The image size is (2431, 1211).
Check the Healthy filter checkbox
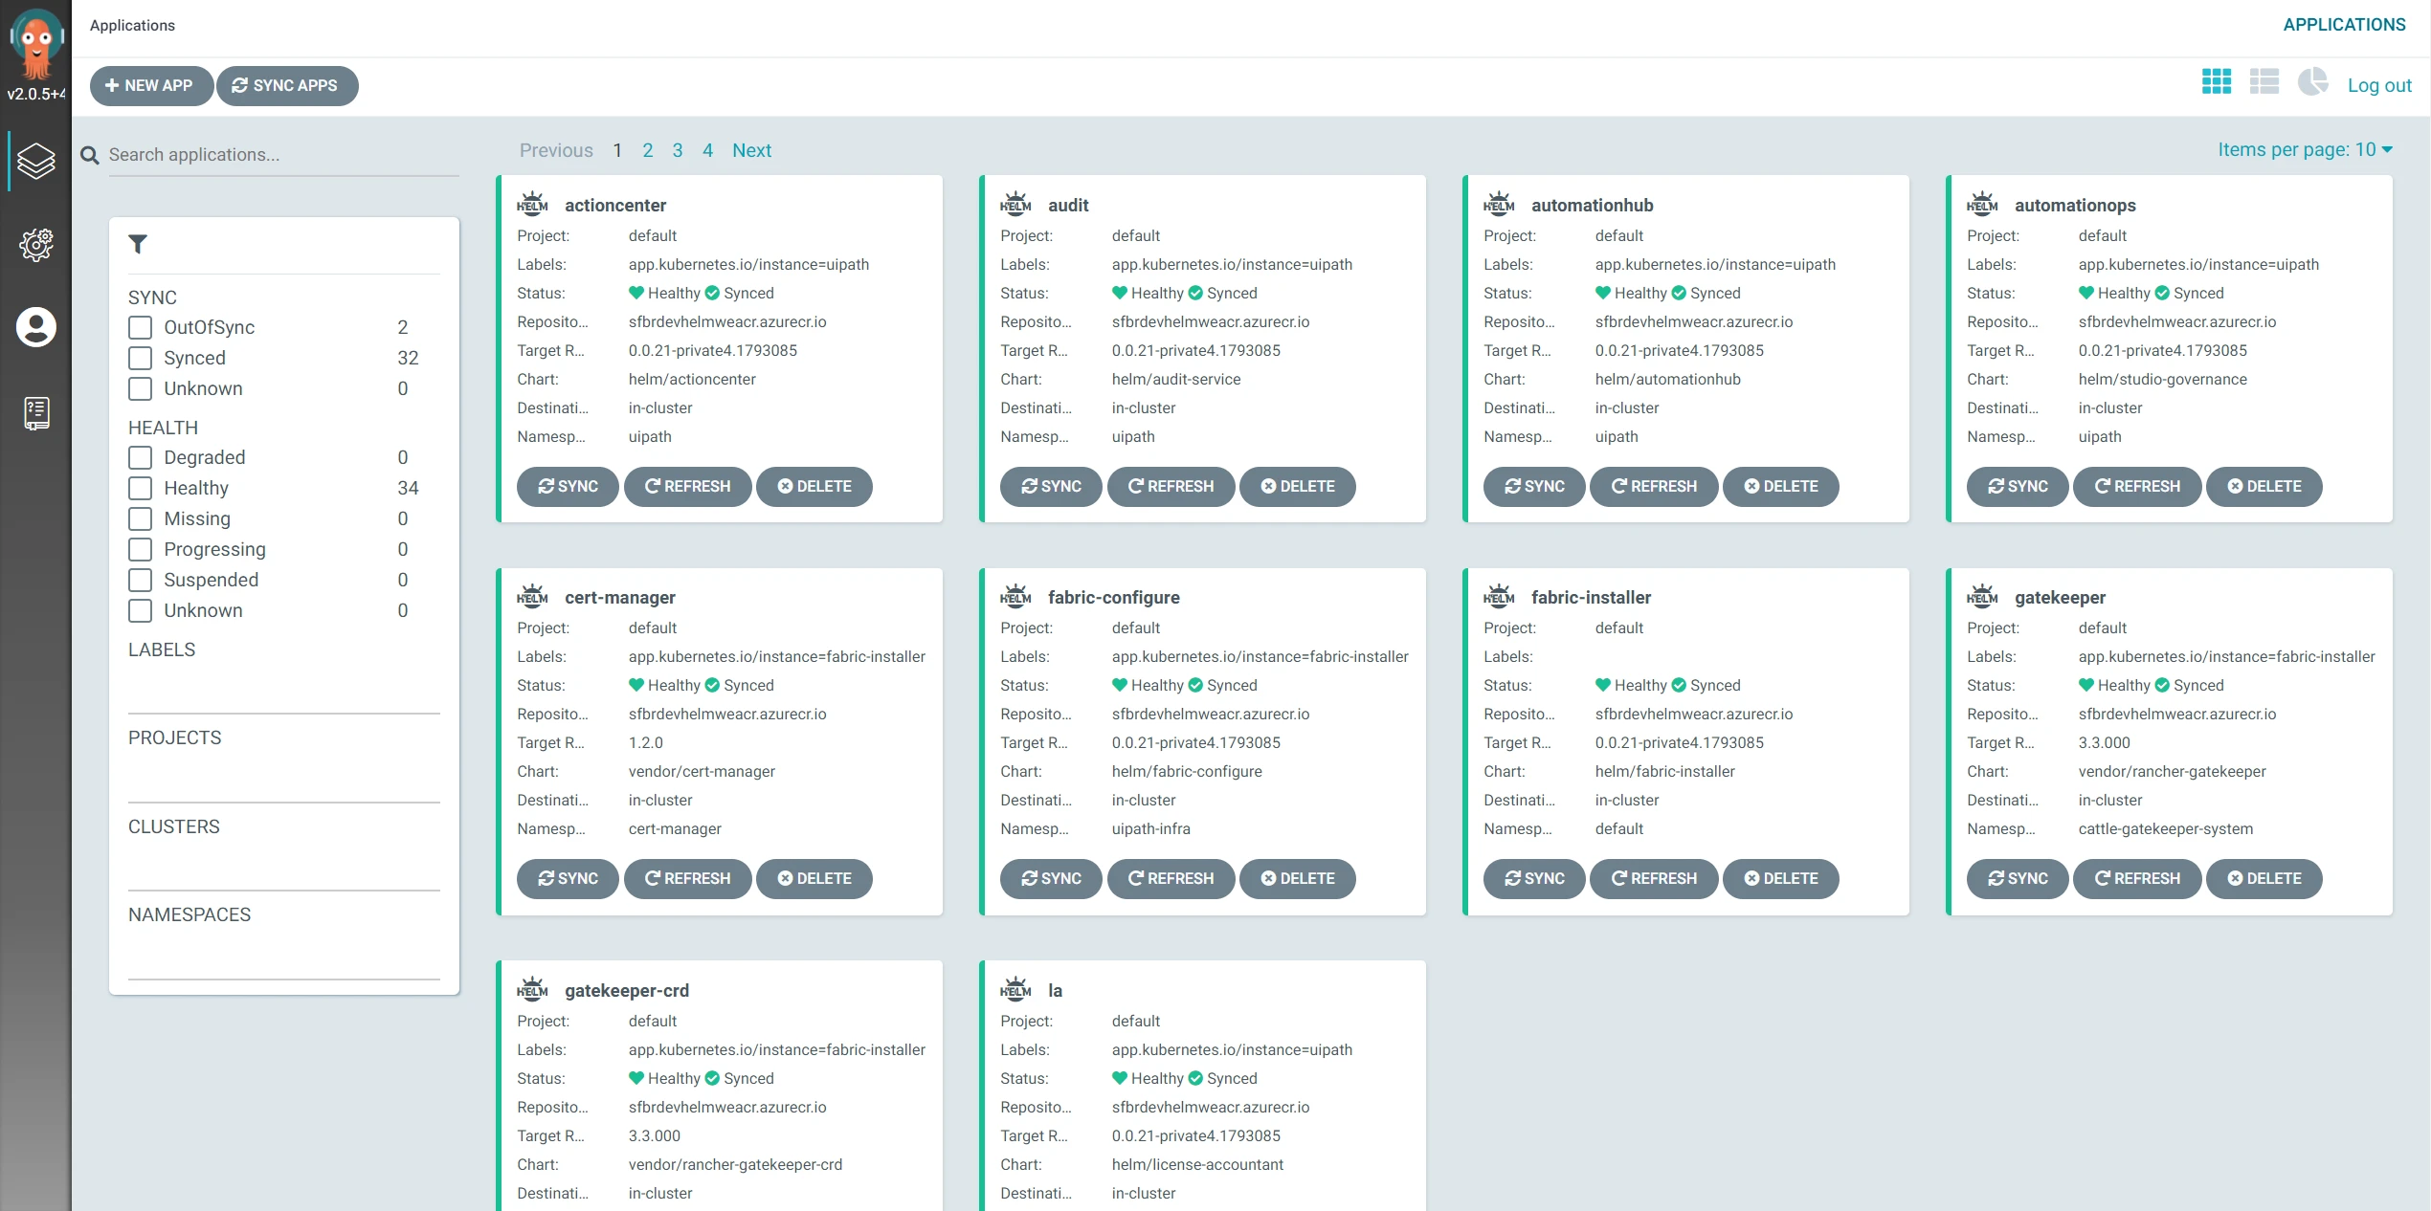point(140,489)
